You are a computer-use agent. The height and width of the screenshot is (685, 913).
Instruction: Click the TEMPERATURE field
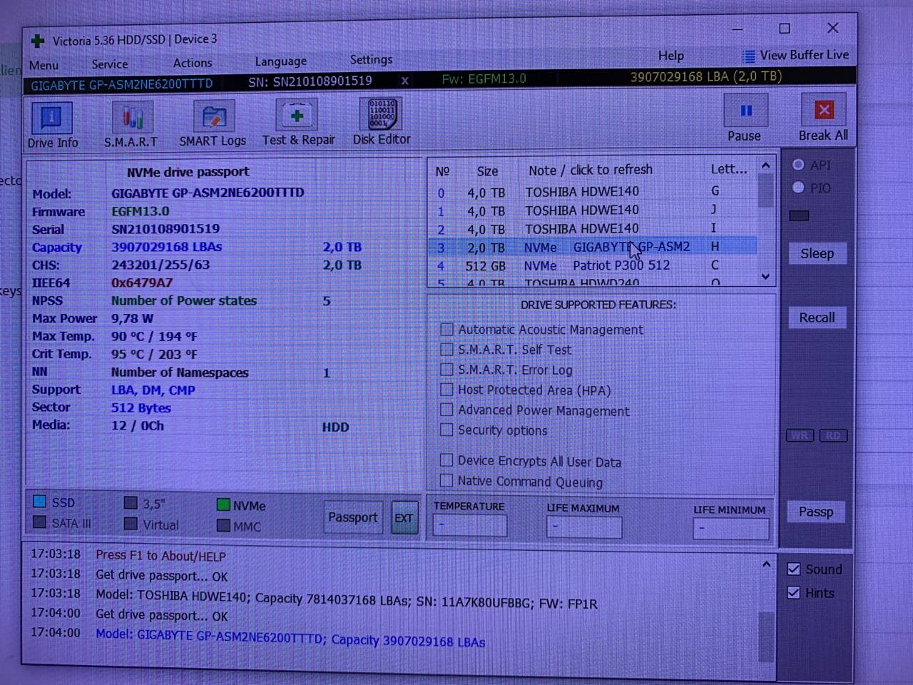tap(469, 525)
